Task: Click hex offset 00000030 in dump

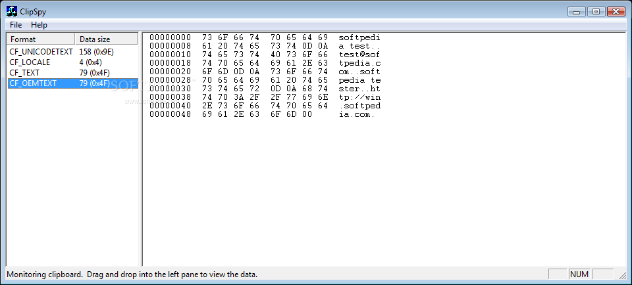Action: pyautogui.click(x=170, y=89)
